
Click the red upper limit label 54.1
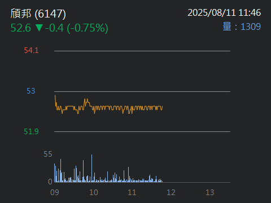point(31,50)
